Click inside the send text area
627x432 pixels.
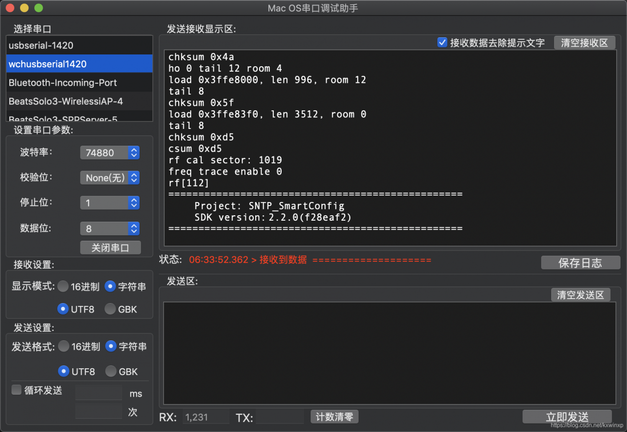[389, 353]
